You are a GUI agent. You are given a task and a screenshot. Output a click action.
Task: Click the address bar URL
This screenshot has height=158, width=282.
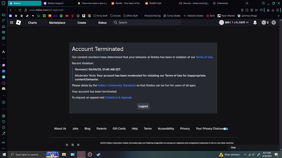(x=46, y=10)
